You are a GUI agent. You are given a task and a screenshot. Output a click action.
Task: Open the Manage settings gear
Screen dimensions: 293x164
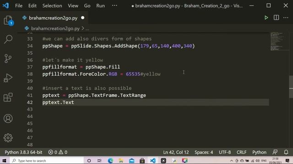8,138
